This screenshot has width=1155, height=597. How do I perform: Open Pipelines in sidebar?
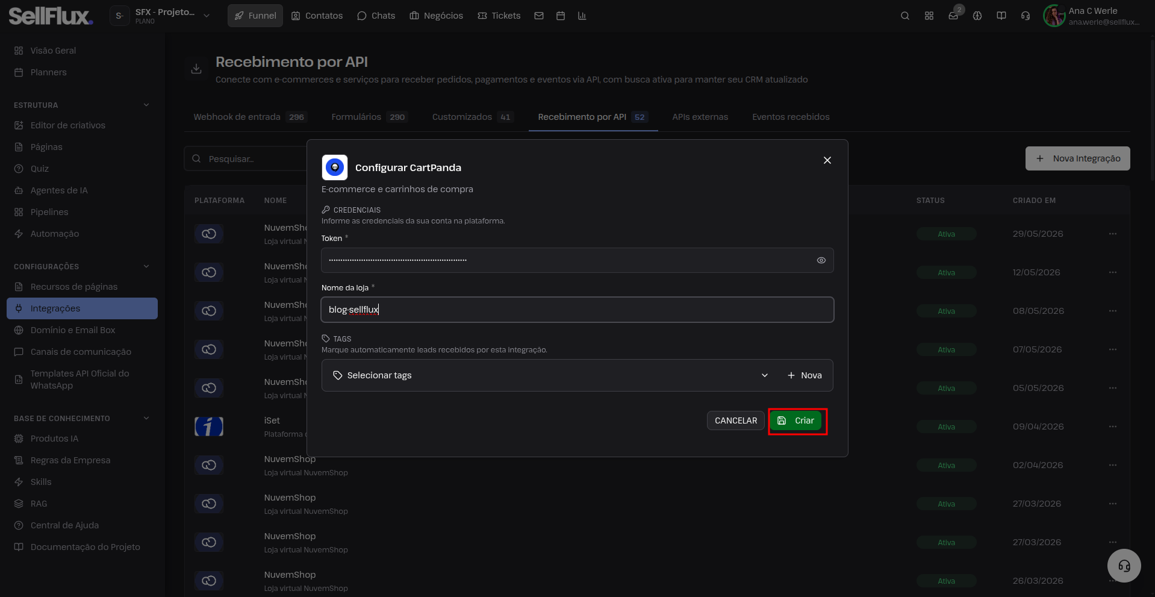pos(82,212)
